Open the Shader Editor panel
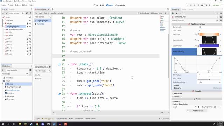Image resolution: width=224 pixels, height=126 pixels. pyautogui.click(x=90, y=119)
